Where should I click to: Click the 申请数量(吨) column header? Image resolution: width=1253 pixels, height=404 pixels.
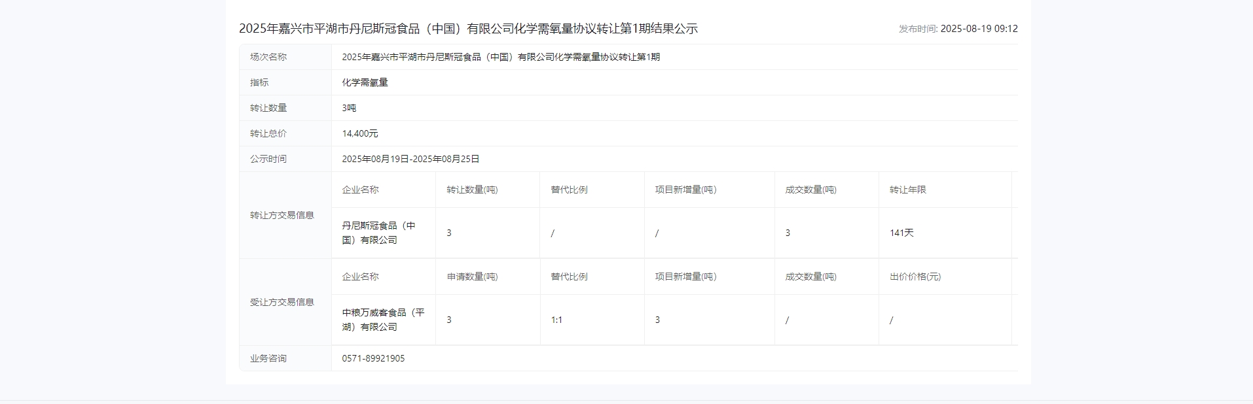coord(472,277)
